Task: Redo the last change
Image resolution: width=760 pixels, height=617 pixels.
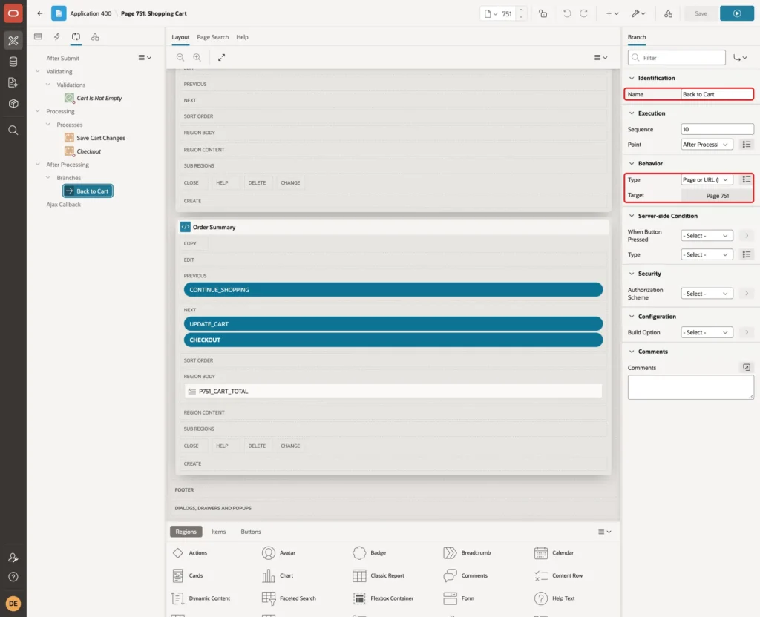Action: [583, 13]
